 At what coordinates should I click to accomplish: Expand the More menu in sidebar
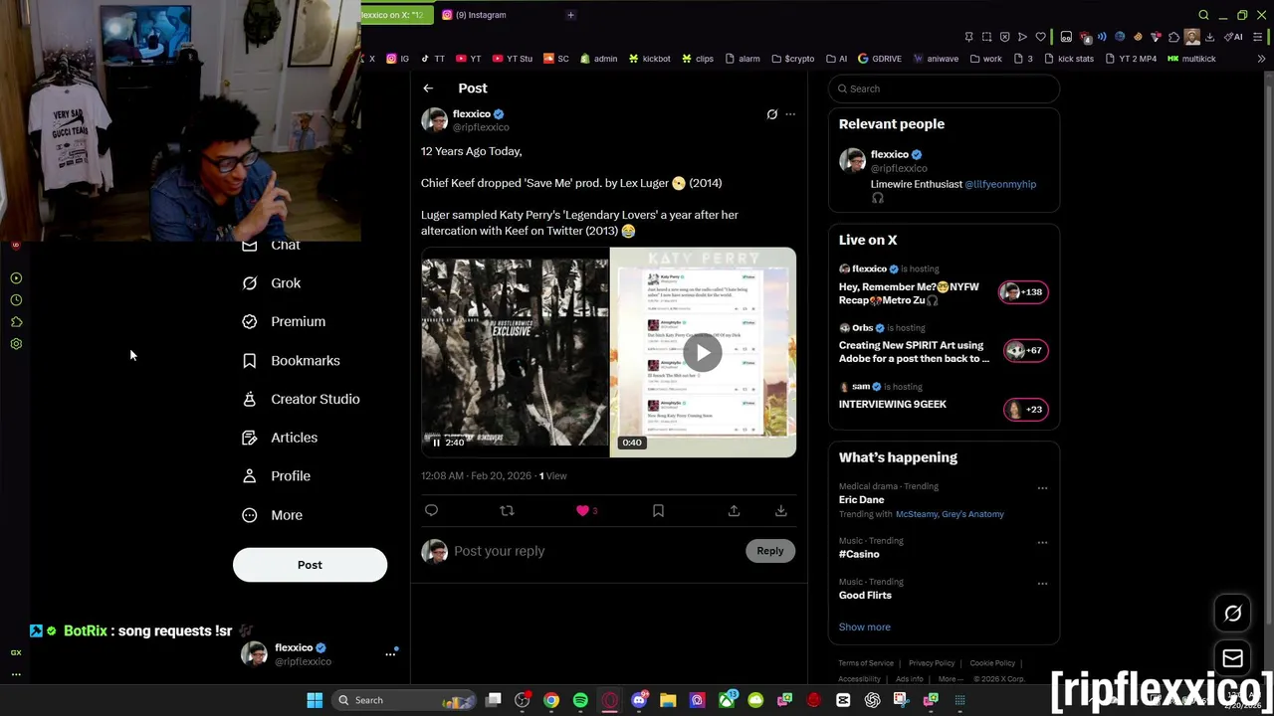tap(272, 515)
